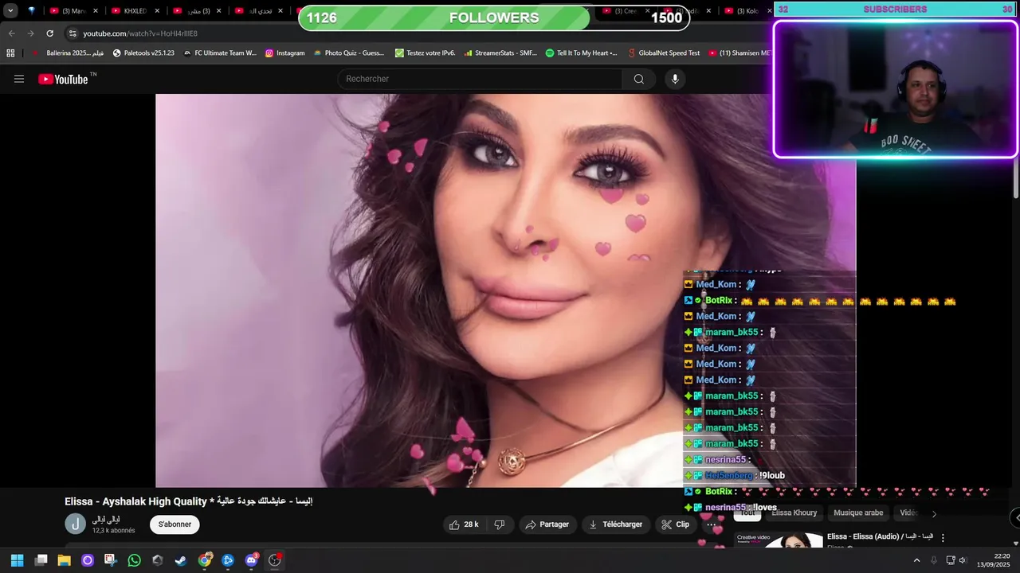The height and width of the screenshot is (573, 1020).
Task: Open the purple circle app in taskbar
Action: (88, 560)
